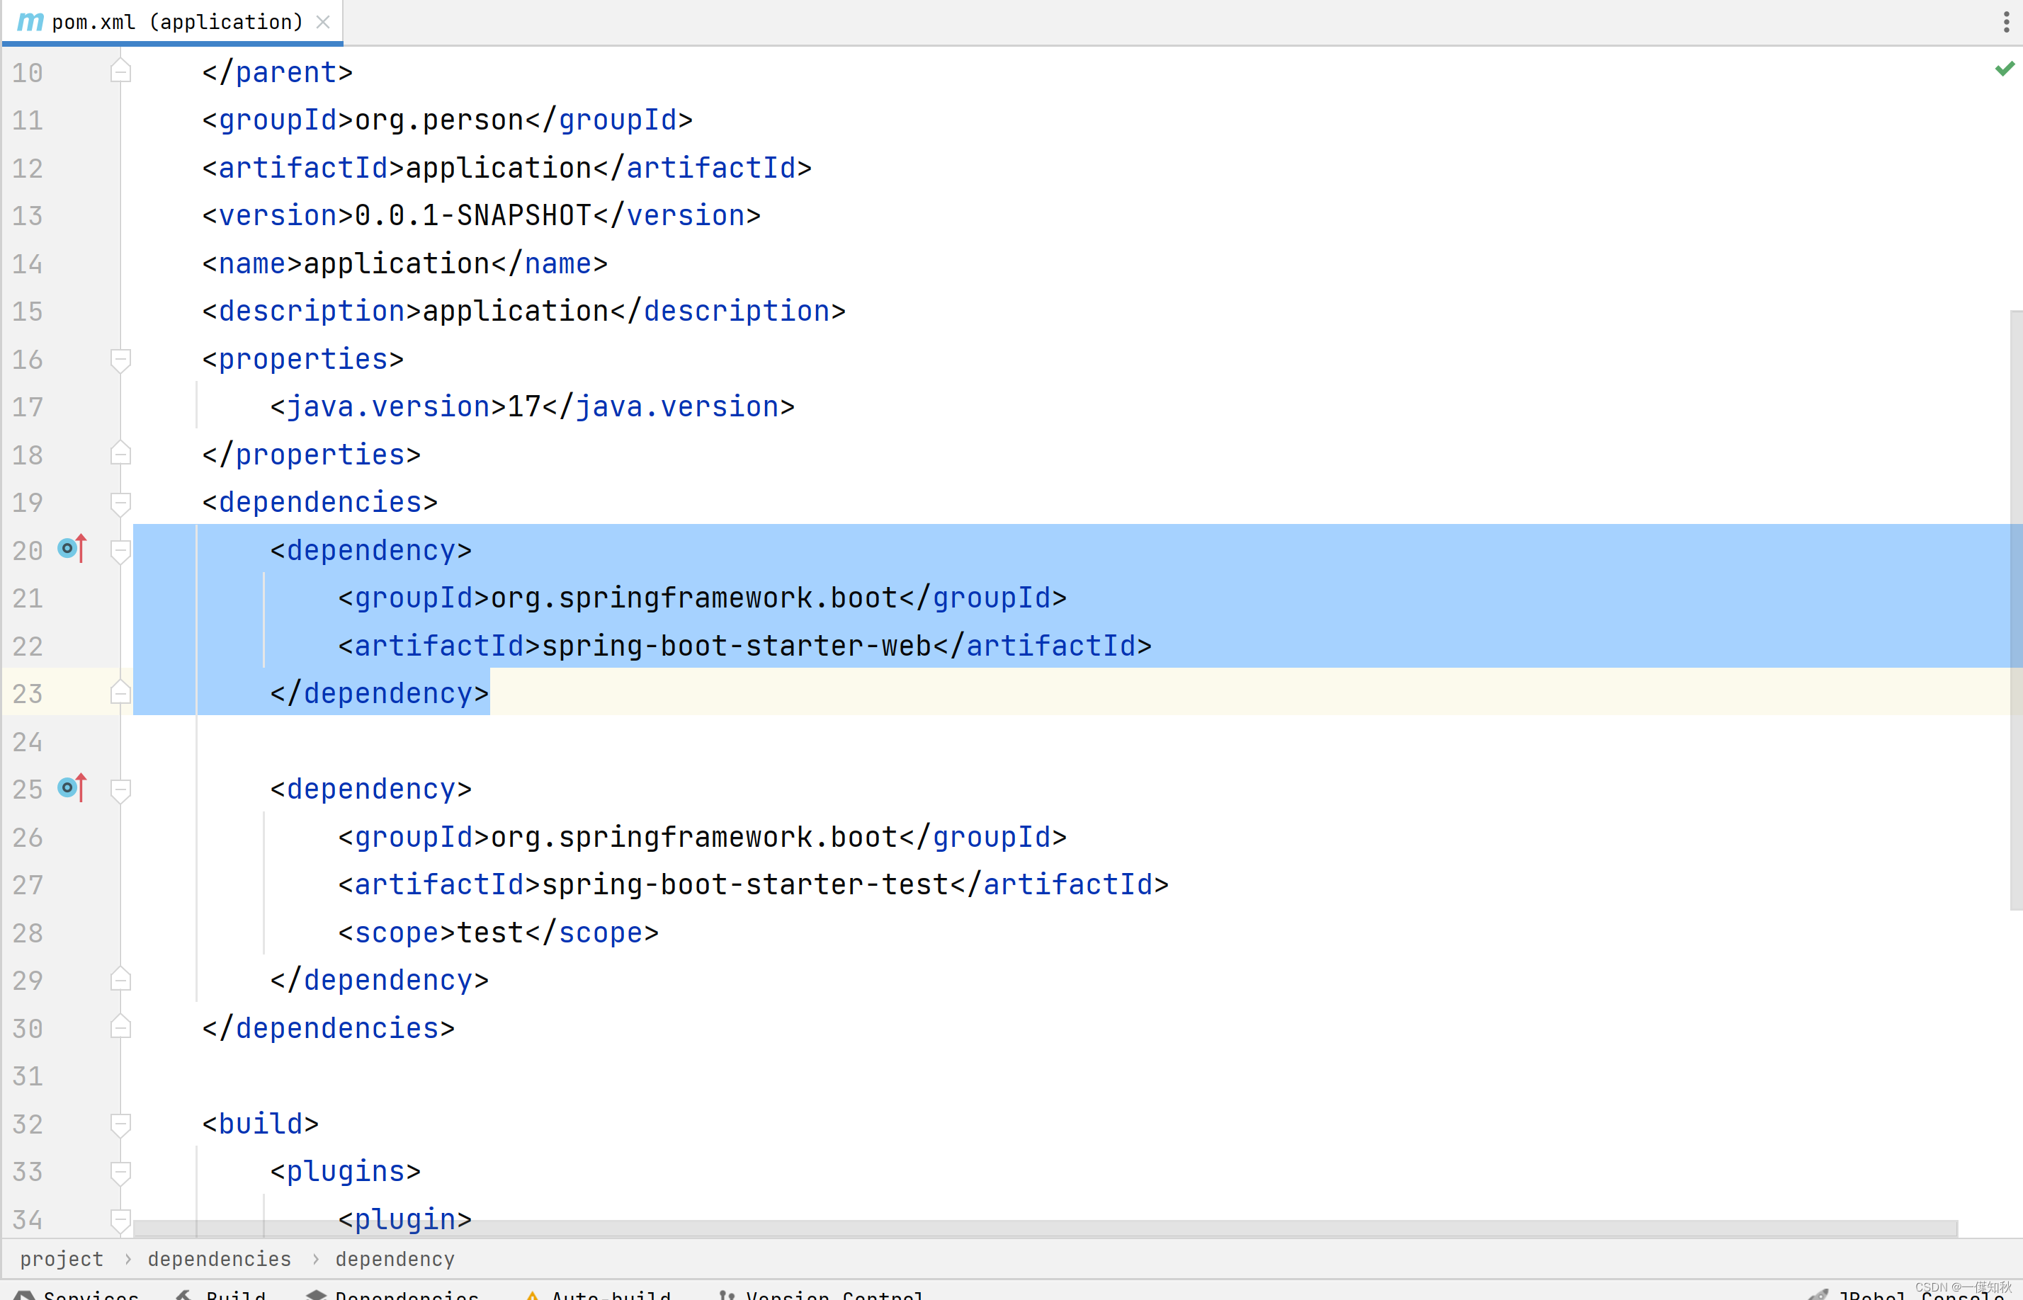Select the pom.xml (application) editor tab

pyautogui.click(x=176, y=22)
